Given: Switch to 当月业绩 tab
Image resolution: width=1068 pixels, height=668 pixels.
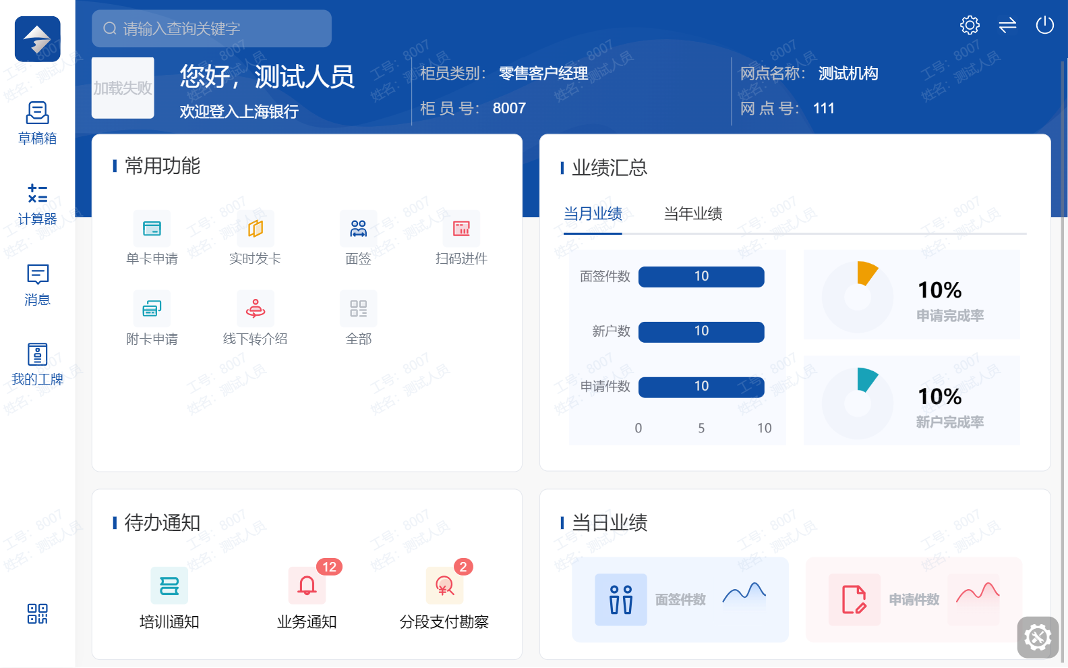Looking at the screenshot, I should click(x=593, y=214).
